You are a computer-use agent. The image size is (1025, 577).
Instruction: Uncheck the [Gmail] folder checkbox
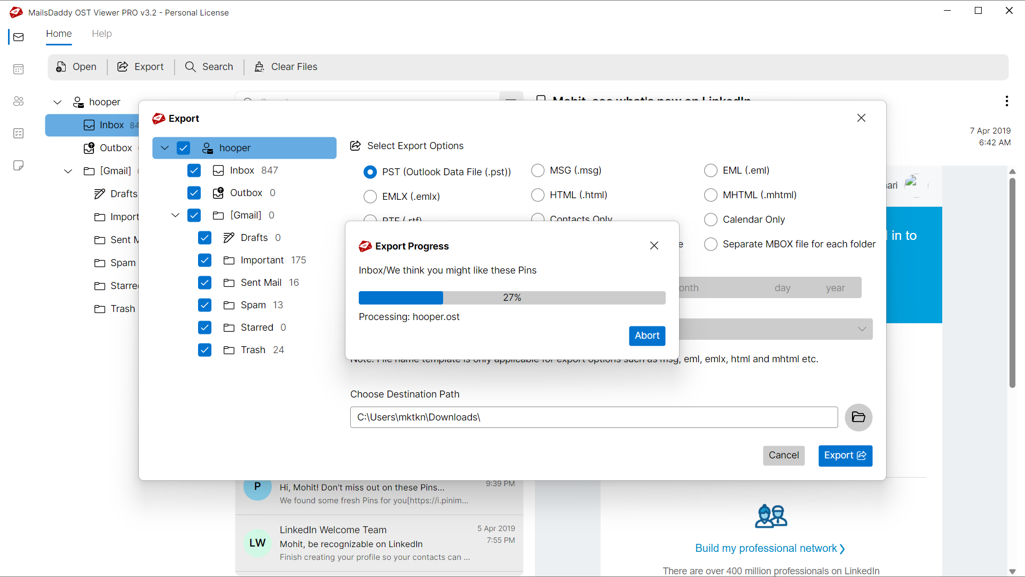click(x=194, y=215)
